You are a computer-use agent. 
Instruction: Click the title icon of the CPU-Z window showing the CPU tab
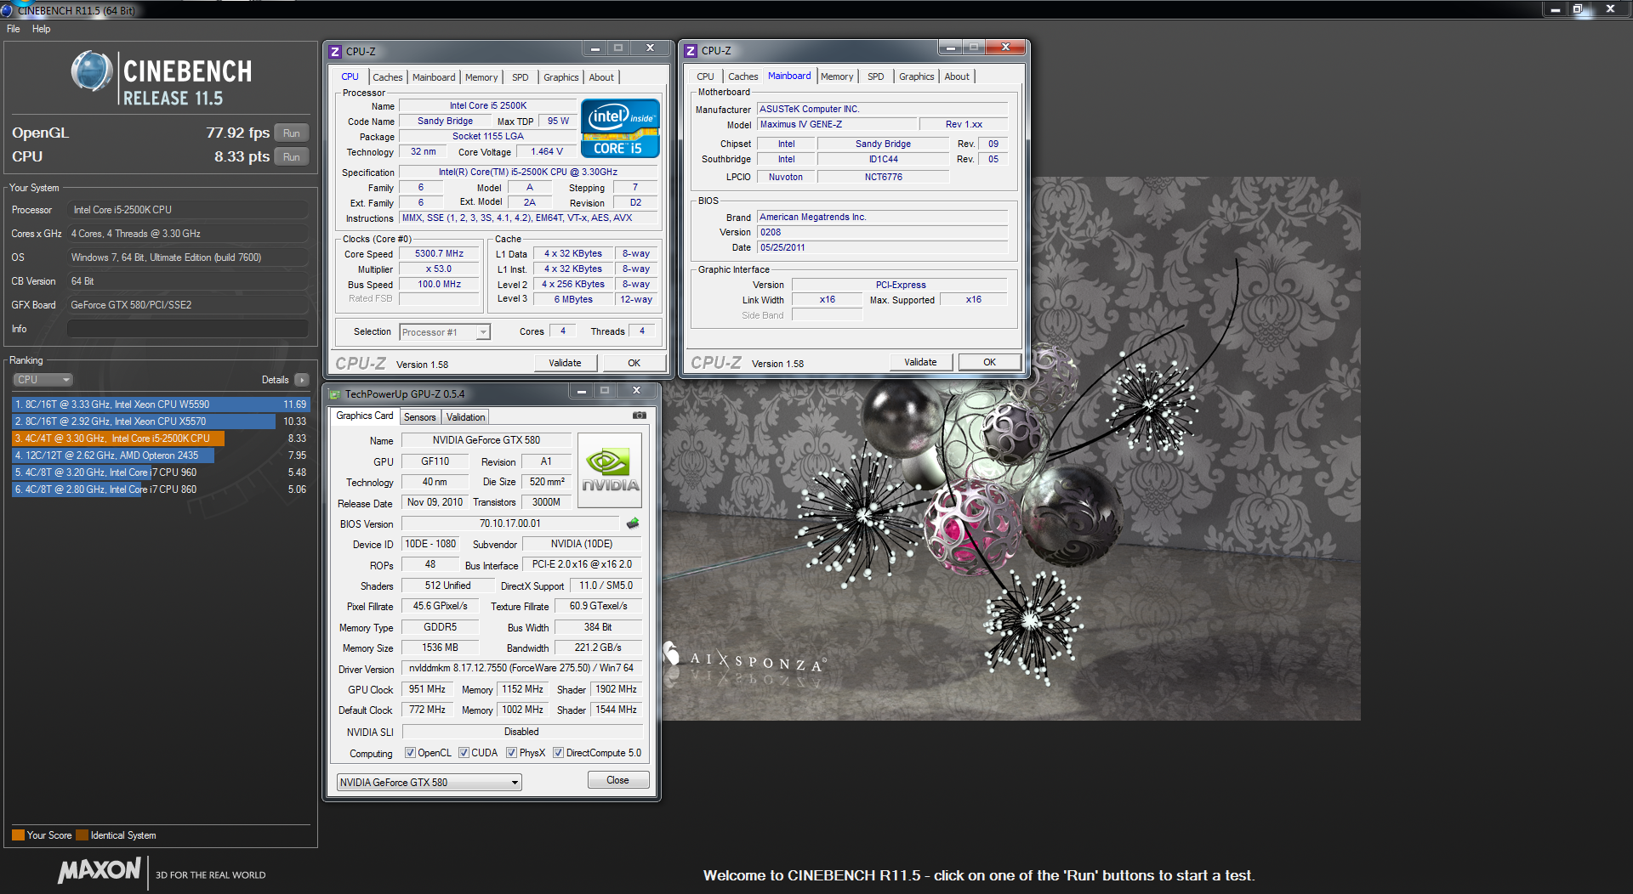pyautogui.click(x=335, y=52)
